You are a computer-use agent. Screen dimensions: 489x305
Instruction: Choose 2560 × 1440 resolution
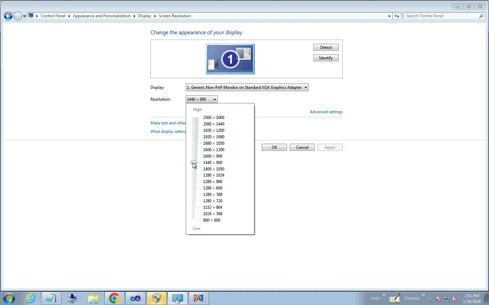214,124
